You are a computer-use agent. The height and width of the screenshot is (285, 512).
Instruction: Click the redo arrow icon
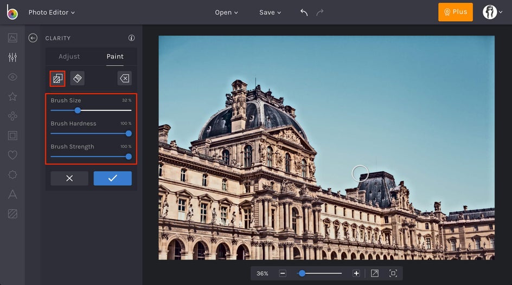[x=320, y=12]
